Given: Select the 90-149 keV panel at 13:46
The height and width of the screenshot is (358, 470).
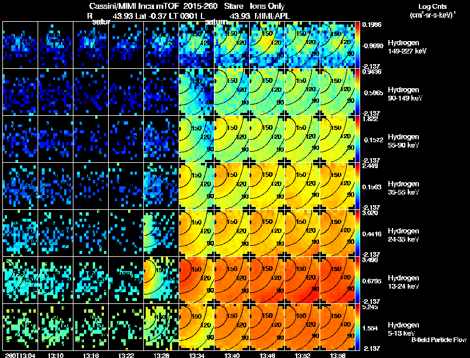Looking at the screenshot, I should pos(267,92).
